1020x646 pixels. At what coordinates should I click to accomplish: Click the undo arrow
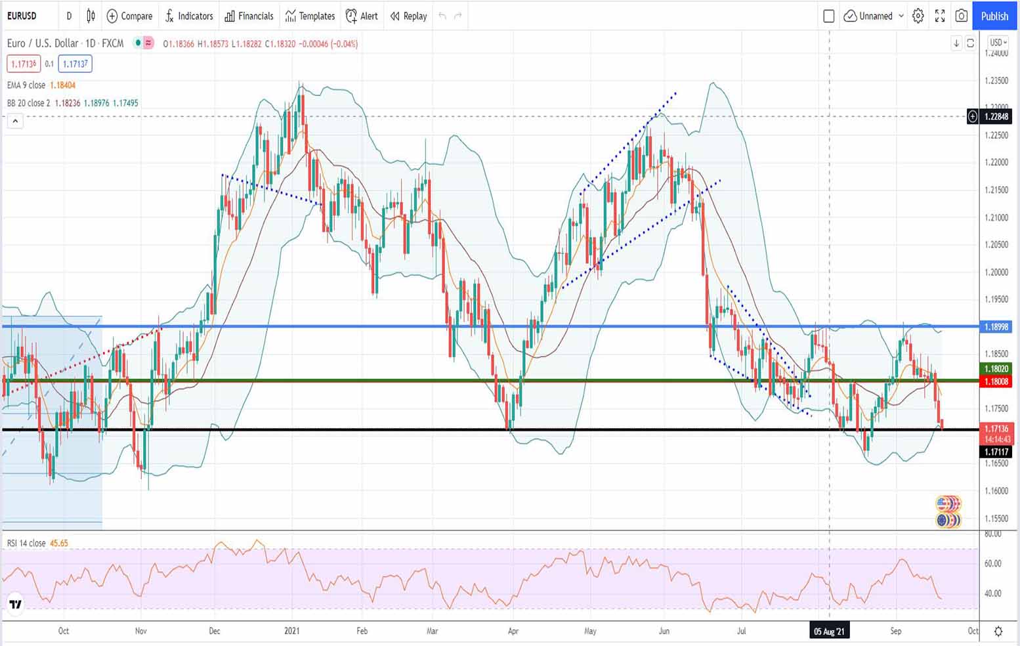[442, 16]
